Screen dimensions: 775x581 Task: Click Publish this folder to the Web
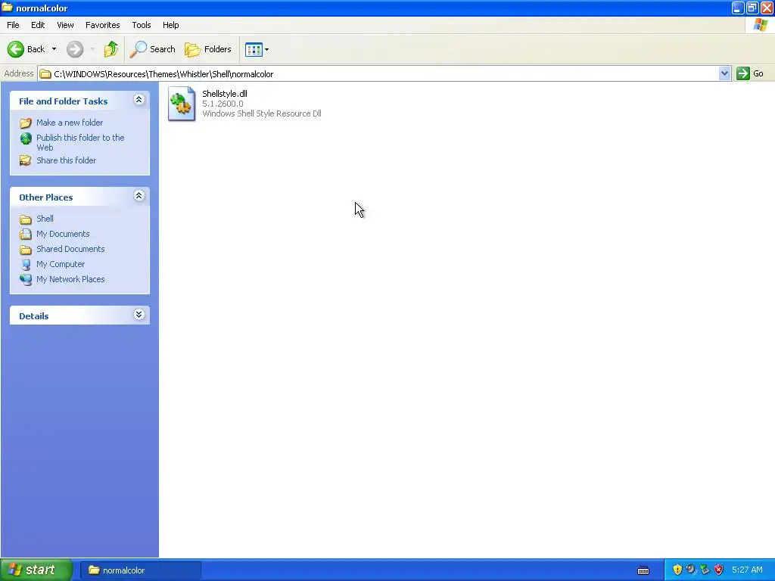[80, 142]
